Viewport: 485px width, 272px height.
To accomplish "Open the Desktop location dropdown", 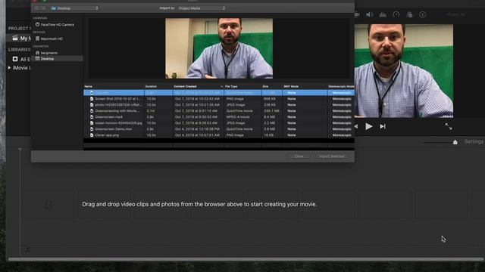I will (x=74, y=8).
